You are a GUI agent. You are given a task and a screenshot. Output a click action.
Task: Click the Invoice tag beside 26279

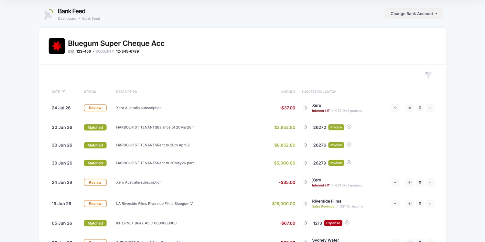click(x=336, y=163)
